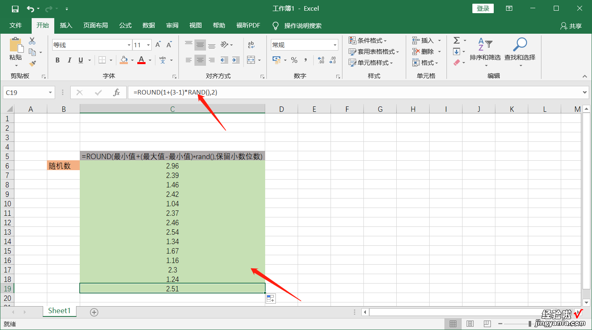
Task: Click the 登录 sign-in button
Action: (x=483, y=9)
